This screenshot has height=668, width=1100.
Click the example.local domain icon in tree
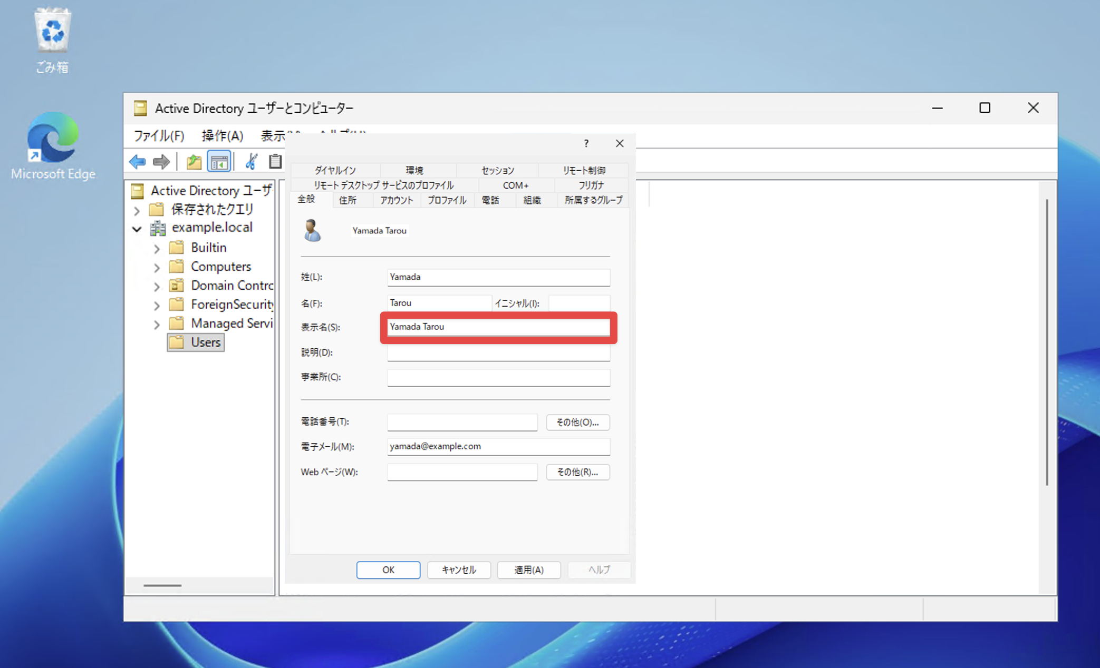point(158,228)
